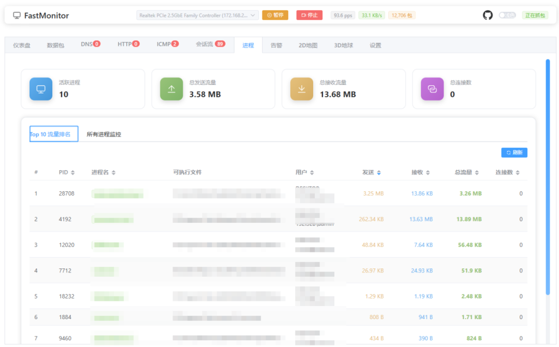Screen dimensions: 559x347
Task: Select the 所有进程监控 tab
Action: pyautogui.click(x=104, y=134)
